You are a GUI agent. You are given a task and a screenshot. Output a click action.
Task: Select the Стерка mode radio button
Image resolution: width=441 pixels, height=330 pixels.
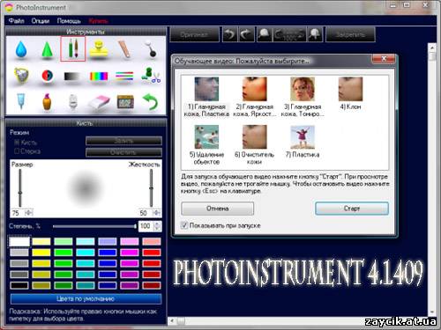click(x=17, y=151)
